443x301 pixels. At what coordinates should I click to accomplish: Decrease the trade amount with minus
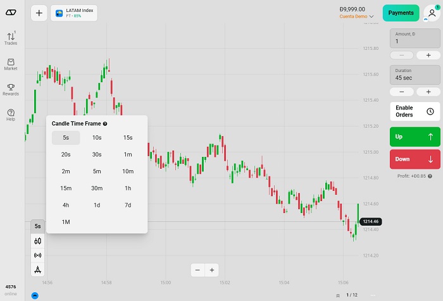click(x=402, y=55)
